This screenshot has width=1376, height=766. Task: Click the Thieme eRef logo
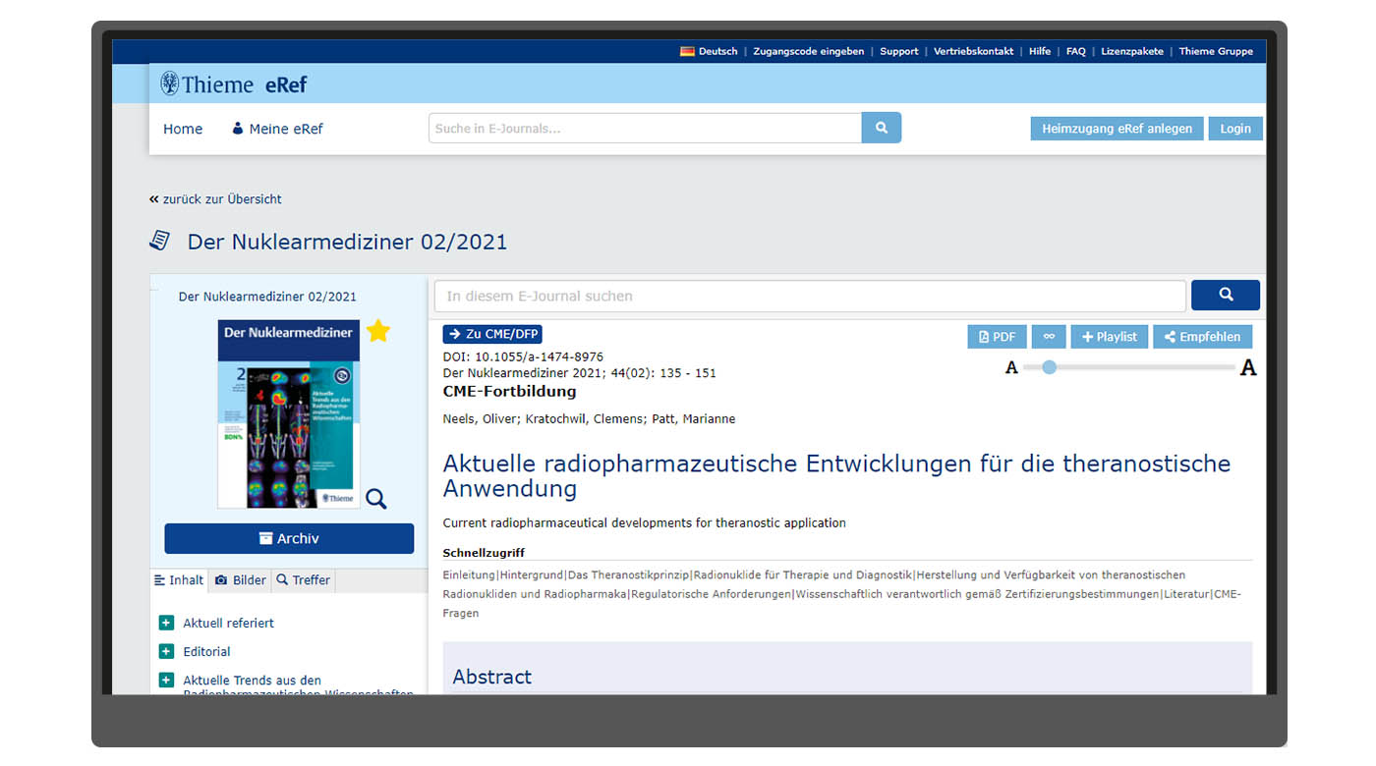point(233,83)
